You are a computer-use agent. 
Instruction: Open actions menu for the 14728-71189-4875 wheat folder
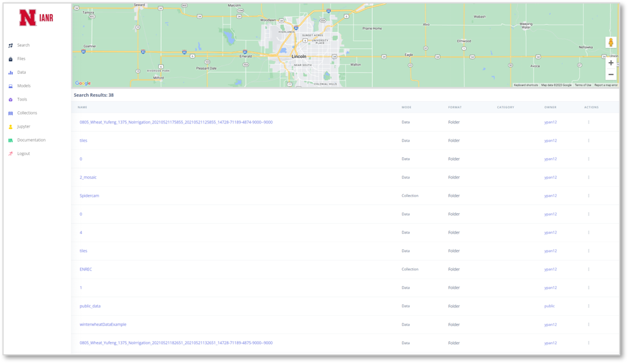(x=588, y=343)
